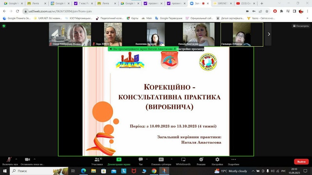Click the address bar URL

[60, 11]
